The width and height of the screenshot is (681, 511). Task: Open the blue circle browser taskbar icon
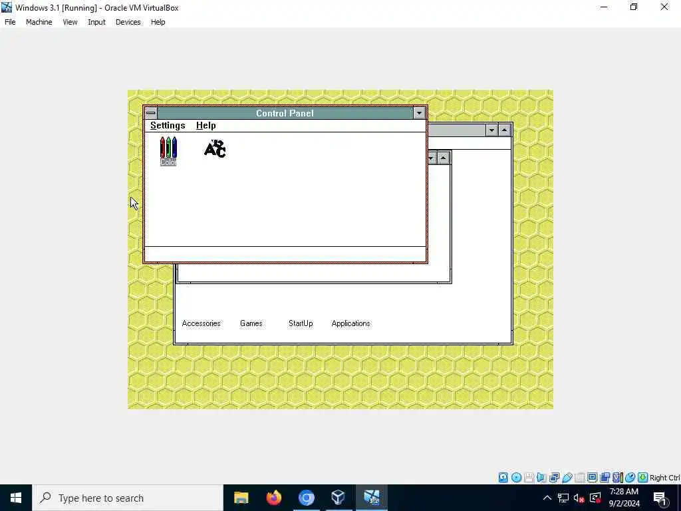click(x=306, y=498)
